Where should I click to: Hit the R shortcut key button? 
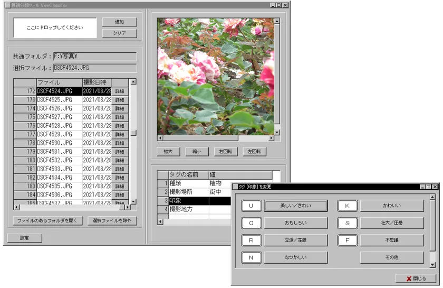coord(251,240)
